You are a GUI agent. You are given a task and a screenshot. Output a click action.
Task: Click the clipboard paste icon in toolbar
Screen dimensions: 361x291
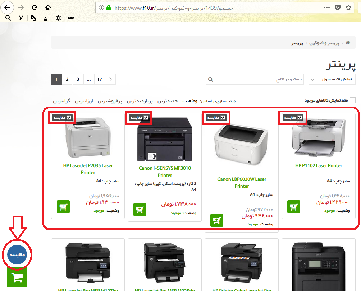[x=45, y=18]
